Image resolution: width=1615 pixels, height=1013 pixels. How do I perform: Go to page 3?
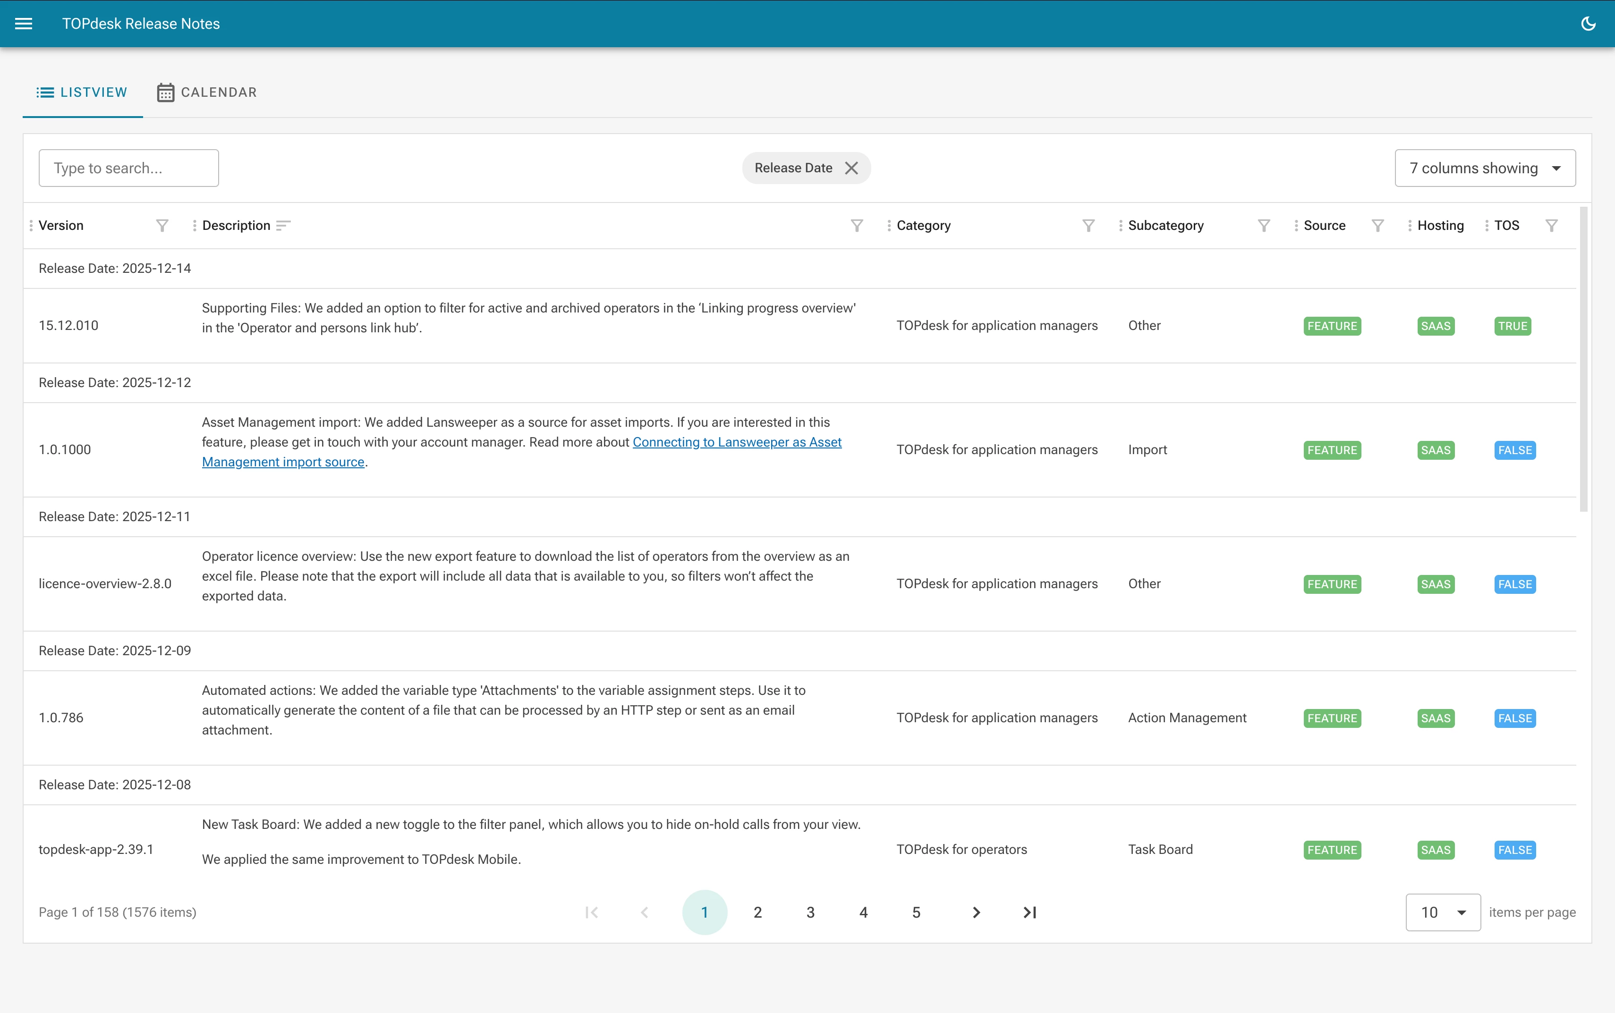810,912
